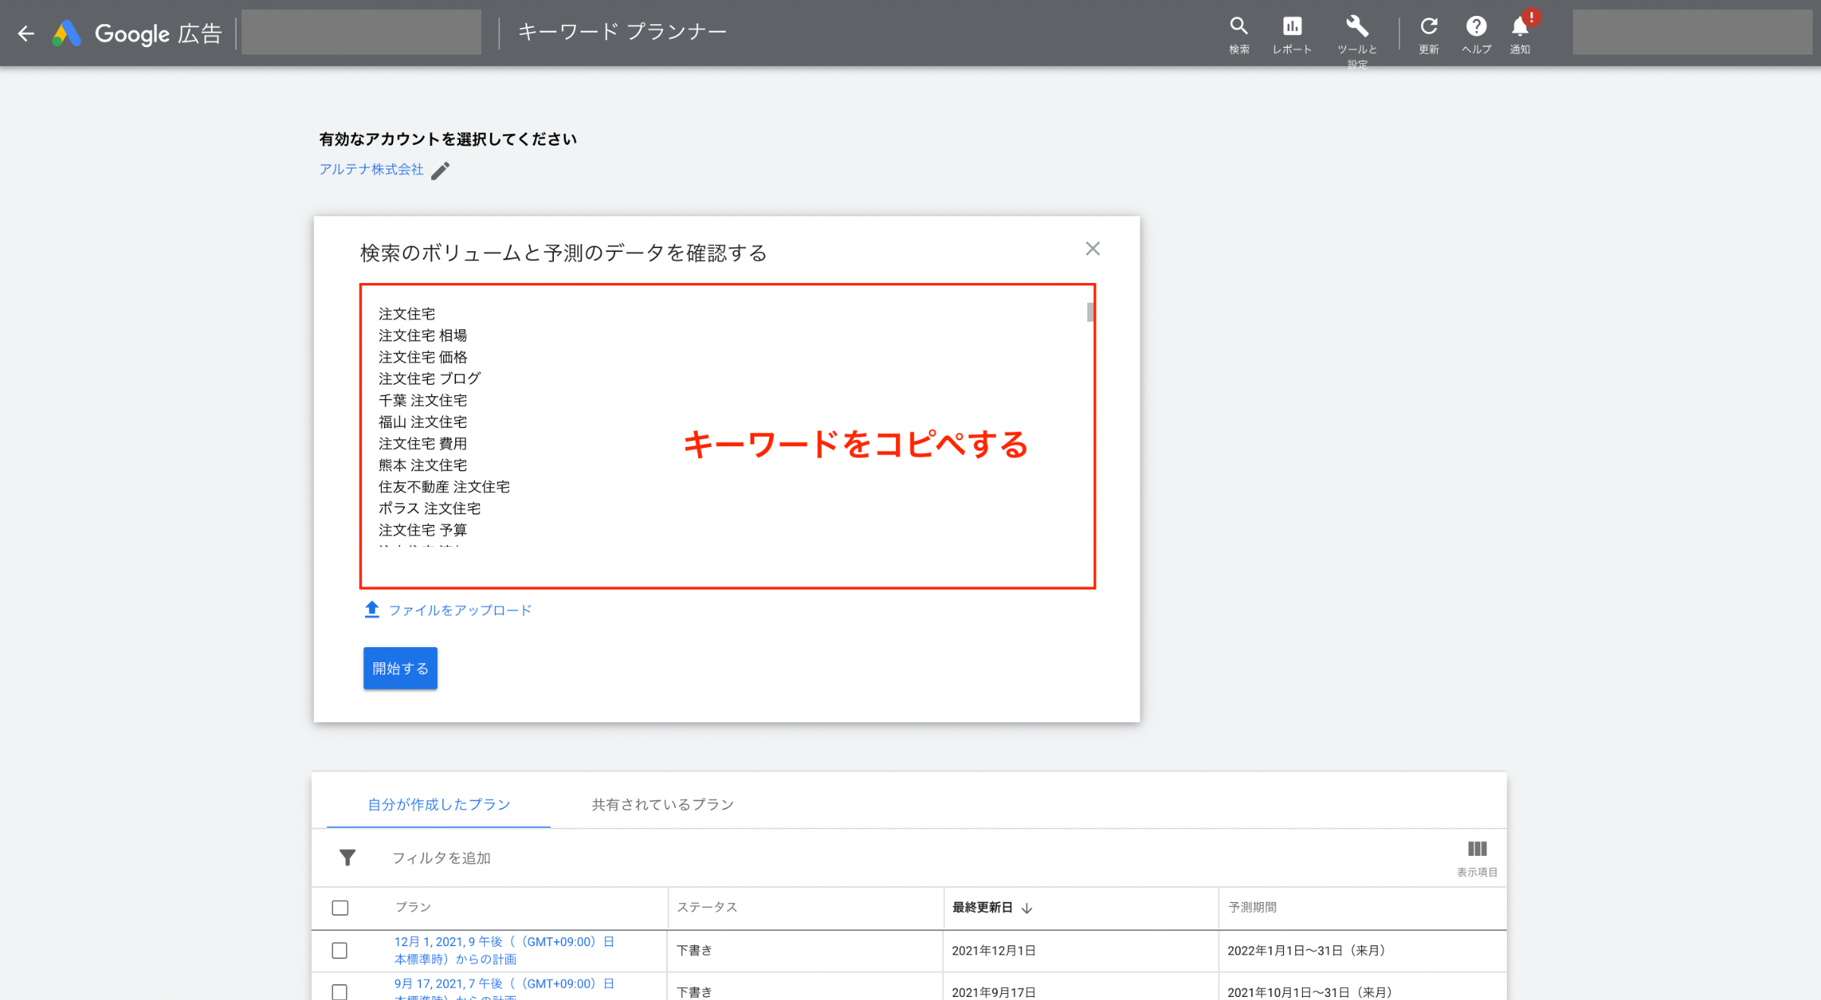Click the 予測期間 column header

pyautogui.click(x=1252, y=907)
